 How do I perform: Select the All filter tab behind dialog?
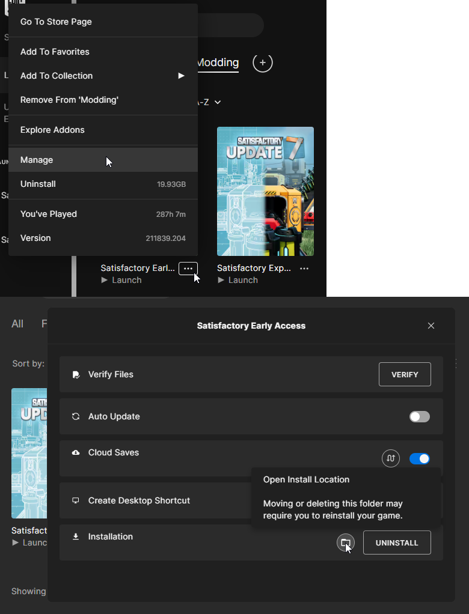coord(17,324)
